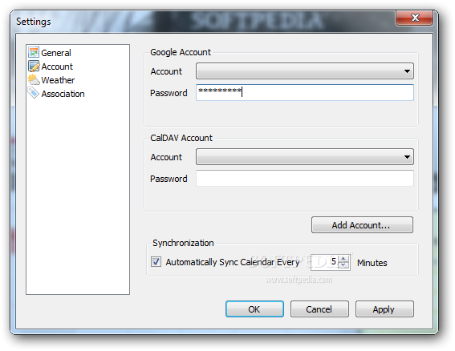Click the General calendar icon
Screen dimensions: 455x351
(34, 52)
